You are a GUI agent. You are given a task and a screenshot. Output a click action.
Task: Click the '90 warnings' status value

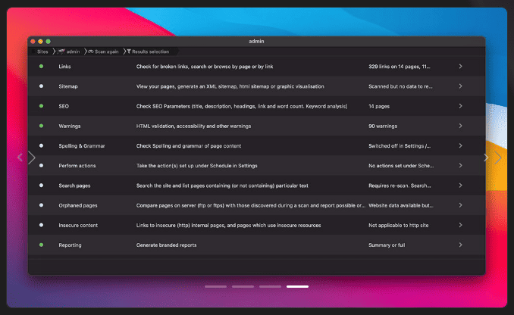pos(383,126)
